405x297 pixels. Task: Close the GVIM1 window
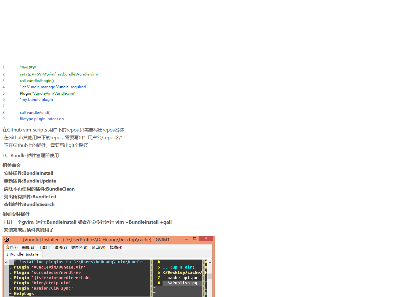click(x=206, y=239)
